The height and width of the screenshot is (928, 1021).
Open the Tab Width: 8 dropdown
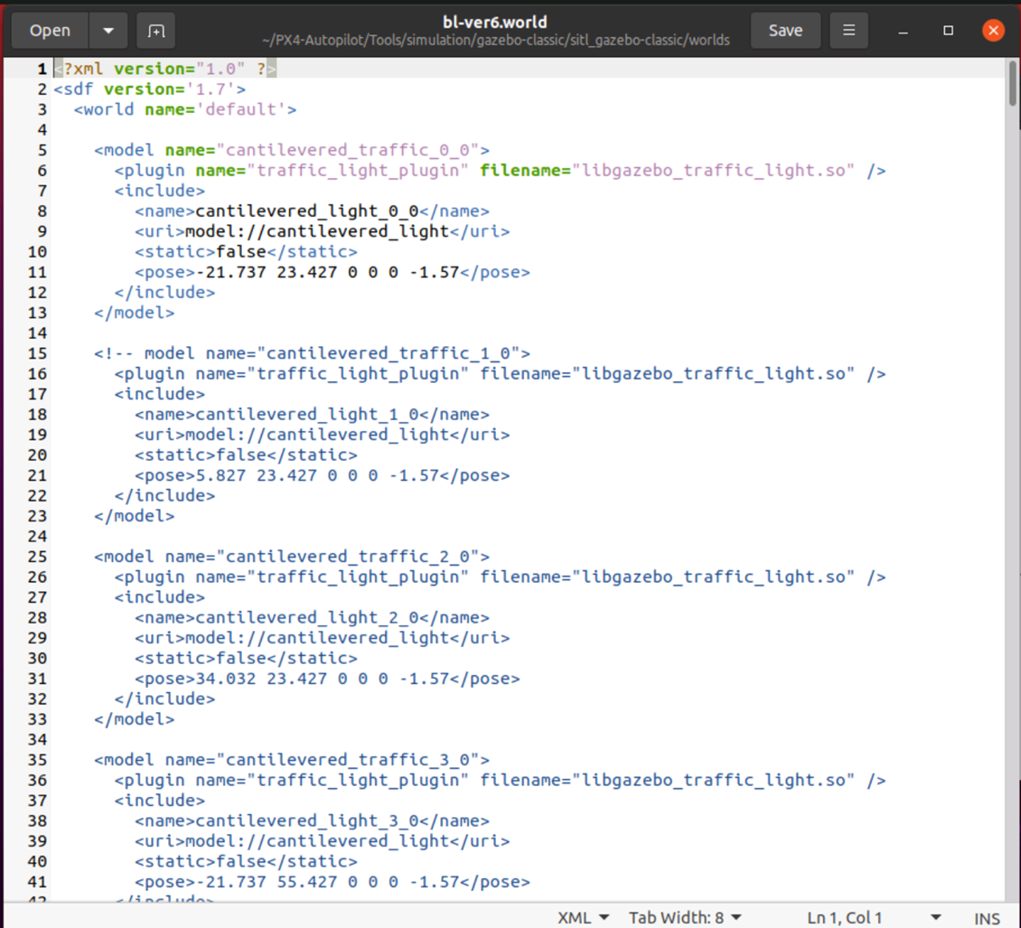(x=685, y=917)
